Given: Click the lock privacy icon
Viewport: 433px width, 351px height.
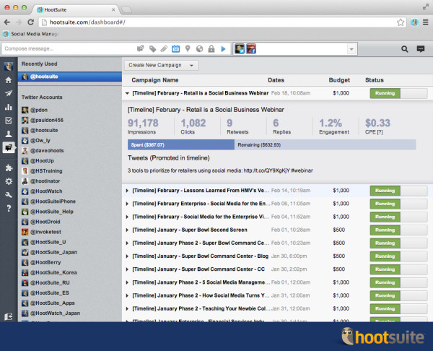Looking at the screenshot, I should point(211,49).
